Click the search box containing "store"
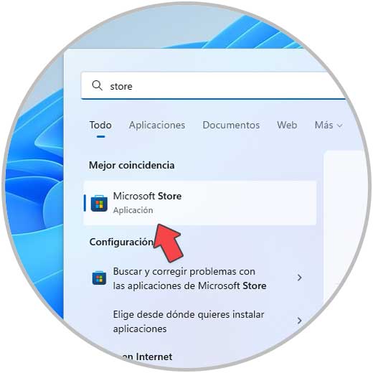 point(214,85)
